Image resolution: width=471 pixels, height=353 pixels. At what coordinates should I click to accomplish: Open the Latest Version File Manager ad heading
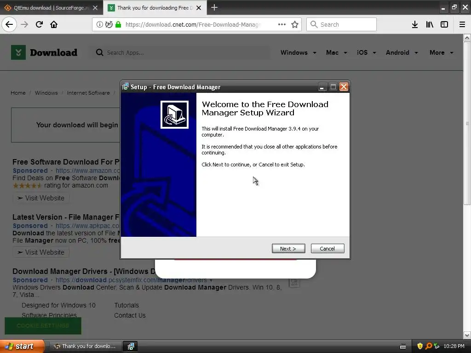click(66, 217)
